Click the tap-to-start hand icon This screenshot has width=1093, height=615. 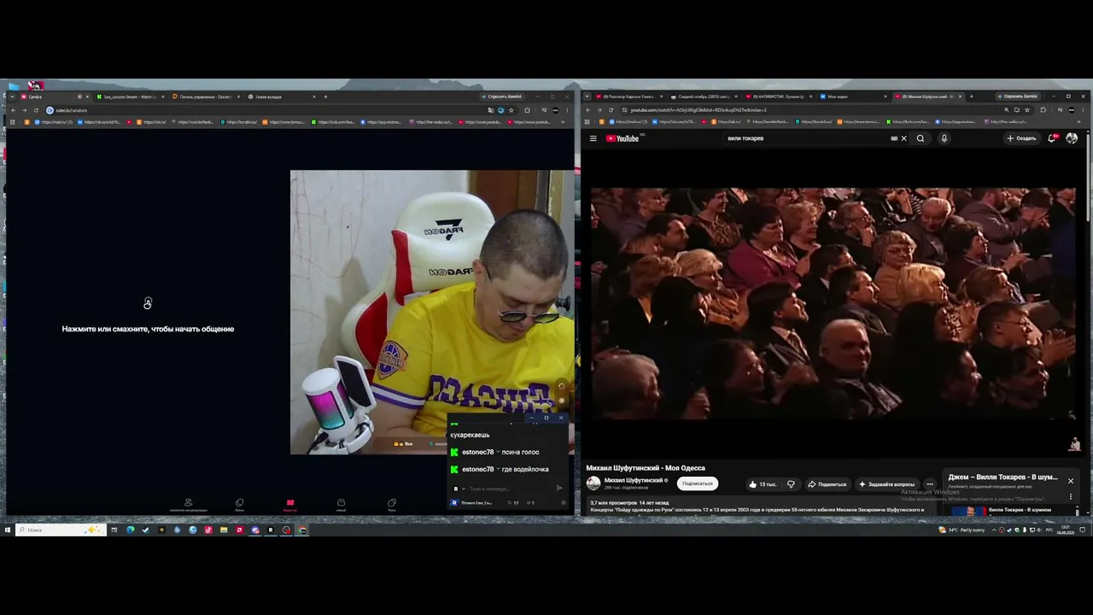[148, 303]
